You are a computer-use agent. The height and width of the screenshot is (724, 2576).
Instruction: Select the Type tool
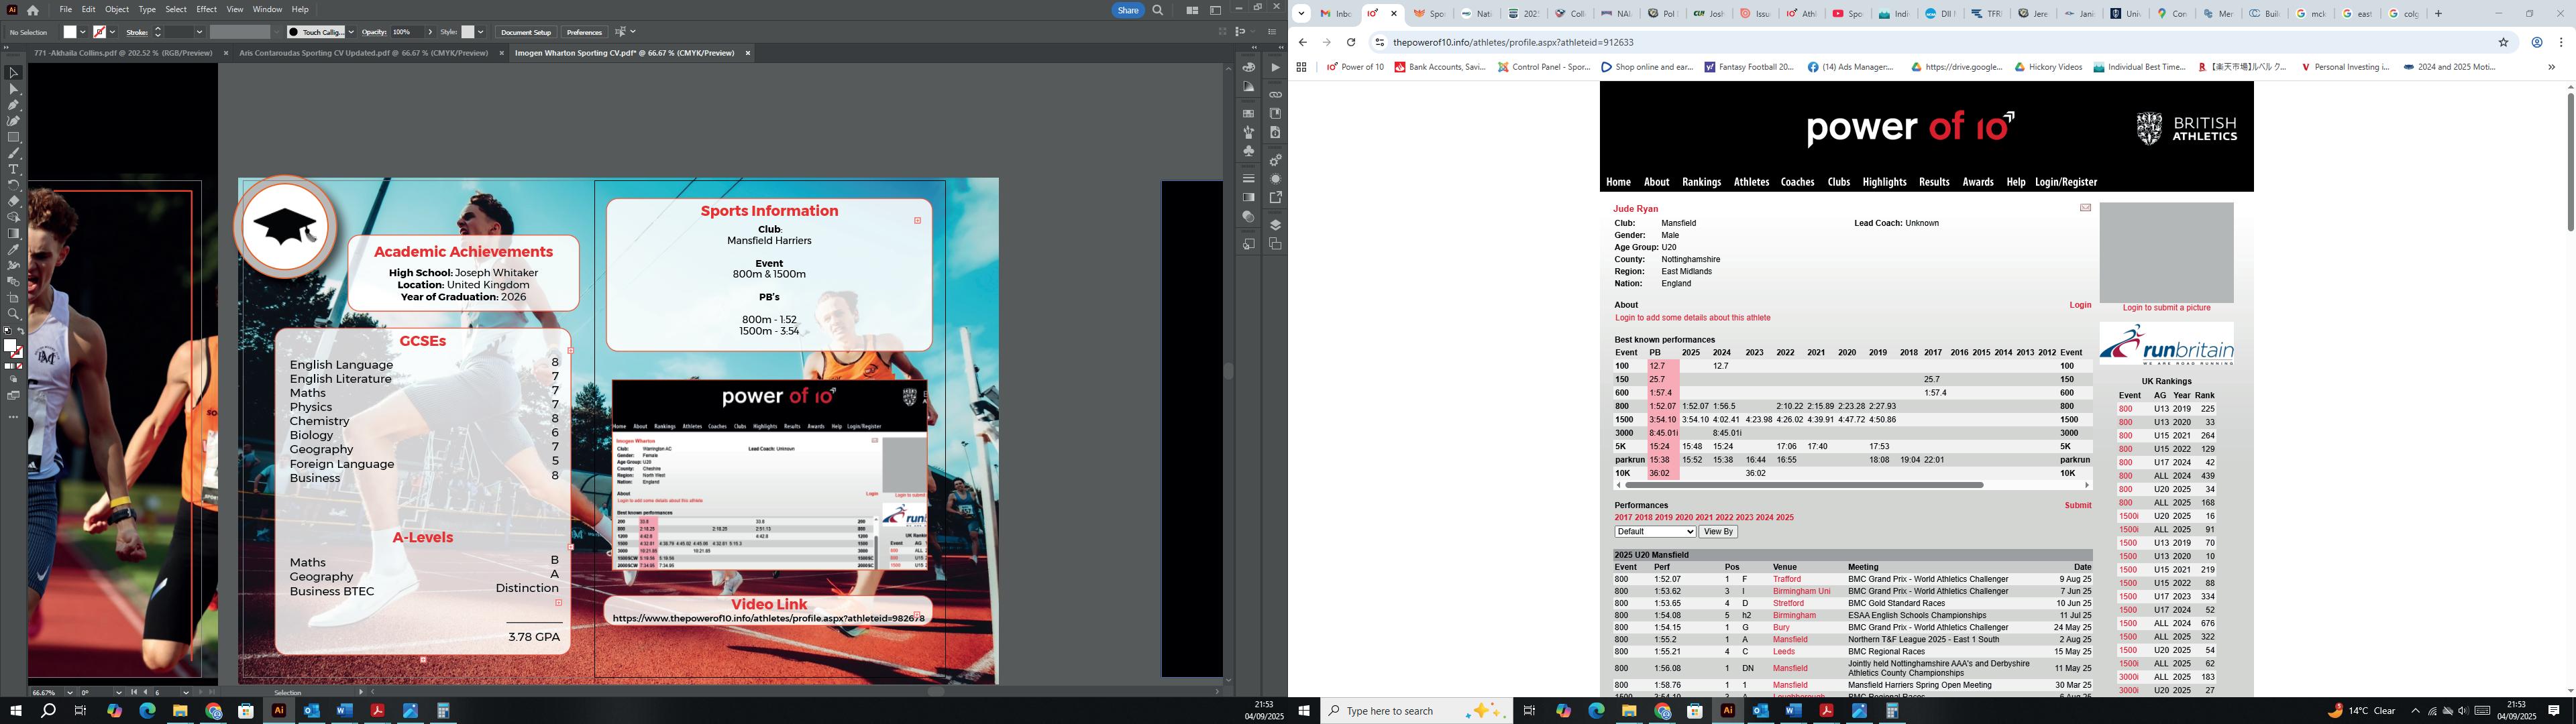(13, 169)
